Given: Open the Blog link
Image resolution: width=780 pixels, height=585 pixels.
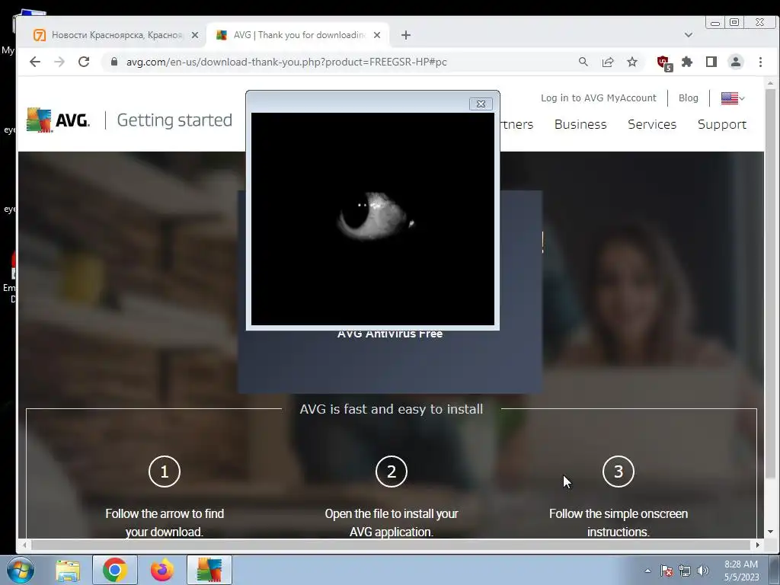Looking at the screenshot, I should click(x=689, y=98).
